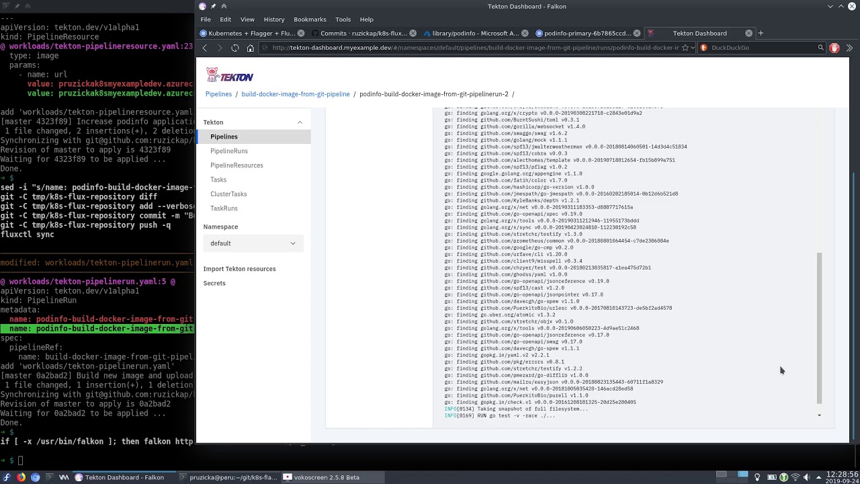Click the URL address field
The image size is (860, 484).
(476, 48)
